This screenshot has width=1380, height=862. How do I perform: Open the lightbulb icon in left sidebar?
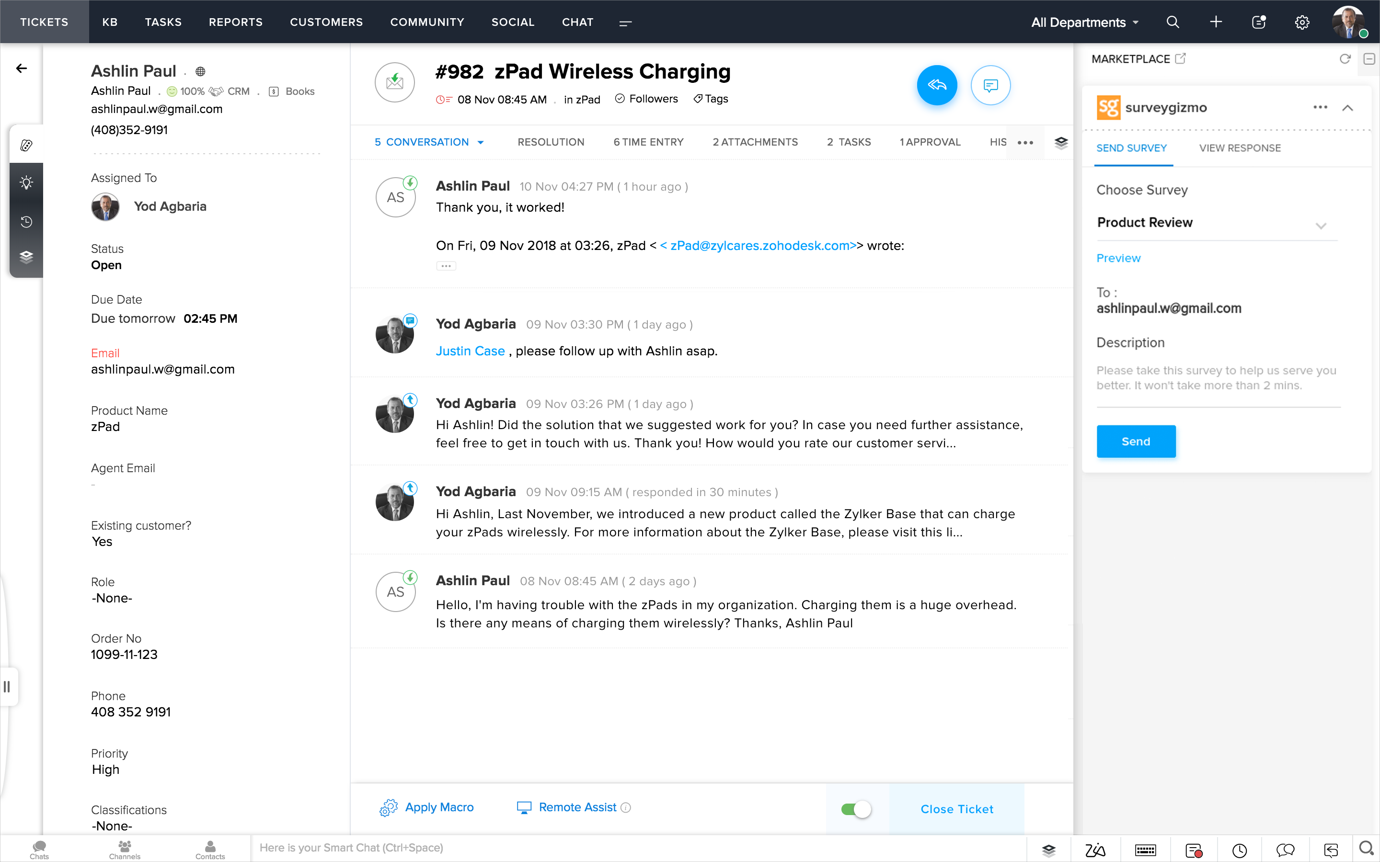pyautogui.click(x=26, y=183)
